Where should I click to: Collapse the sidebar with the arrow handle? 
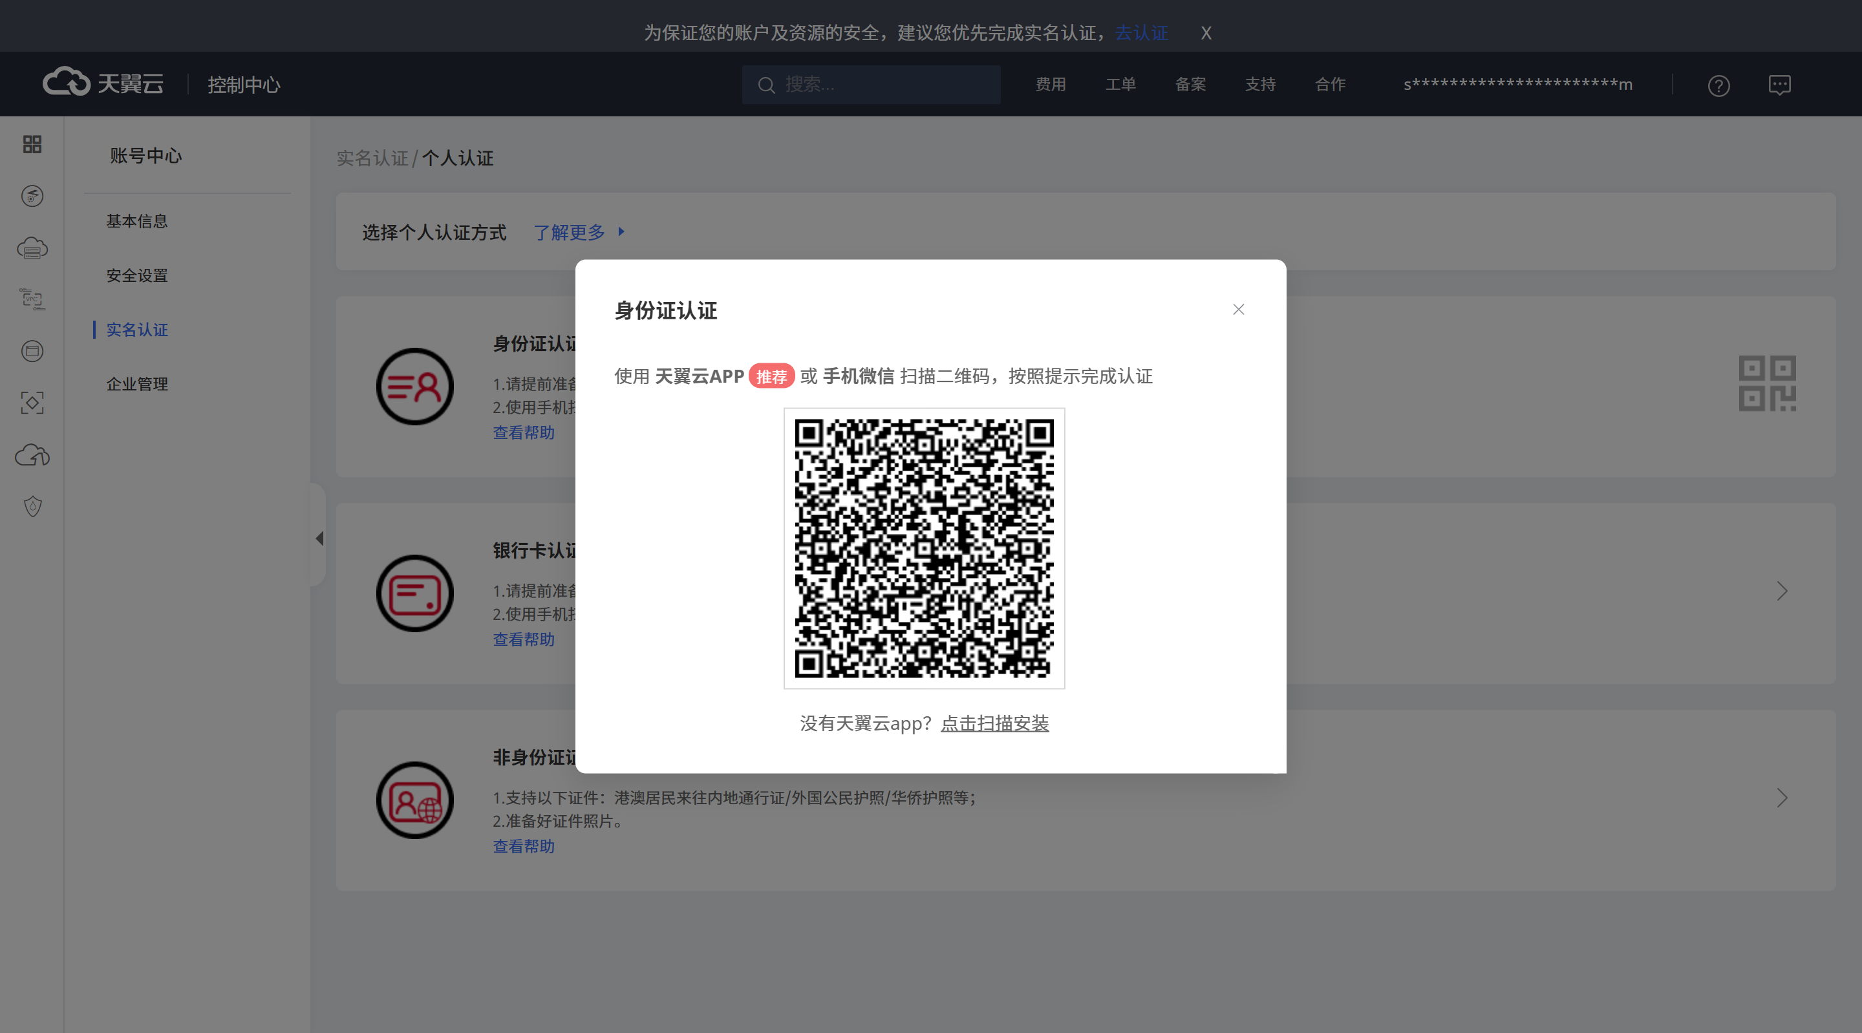pos(319,538)
